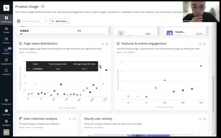
Task: Click the Userpilot logo icon
Action: 6,8
